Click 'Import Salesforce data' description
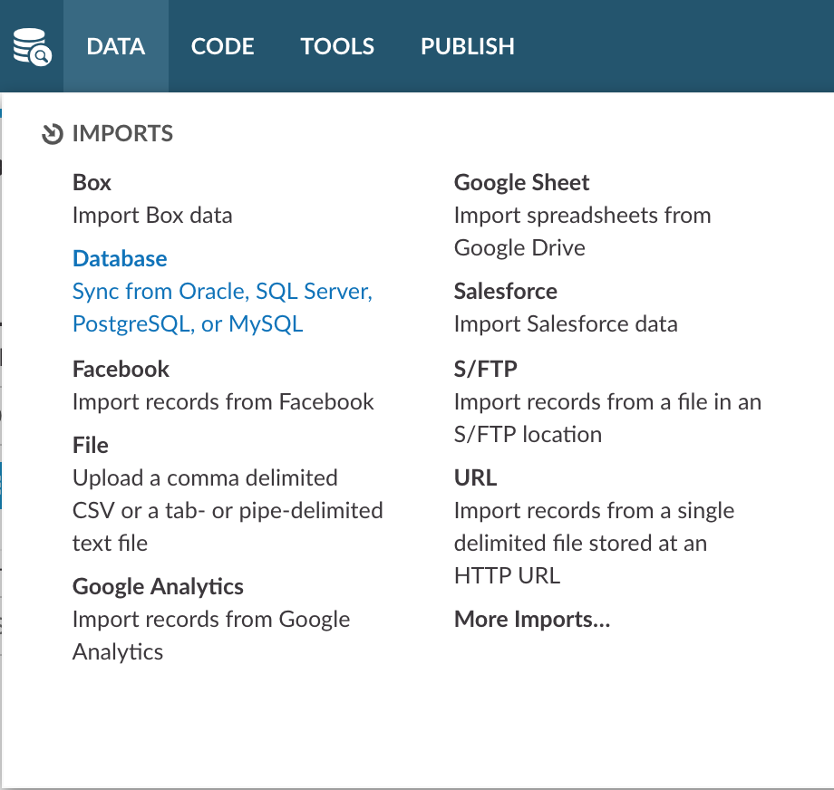This screenshot has height=790, width=834. (x=566, y=323)
